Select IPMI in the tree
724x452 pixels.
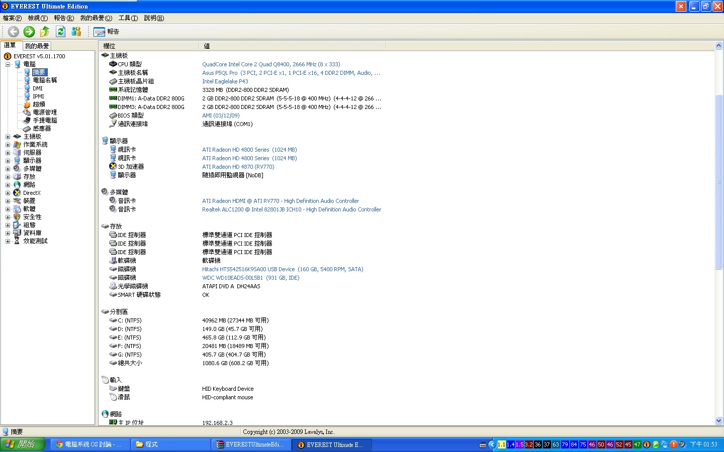(38, 96)
